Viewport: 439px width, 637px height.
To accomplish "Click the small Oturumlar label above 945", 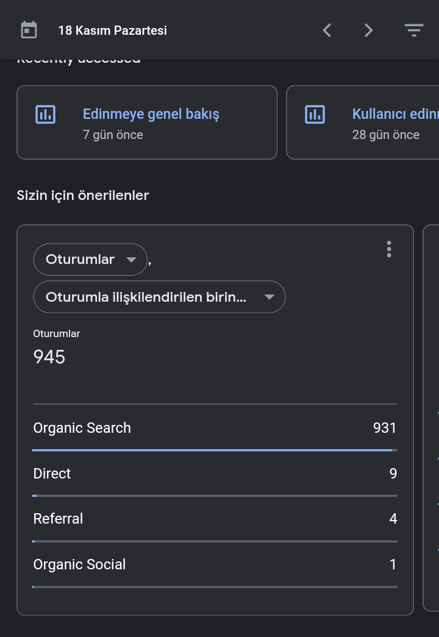I will [x=57, y=333].
